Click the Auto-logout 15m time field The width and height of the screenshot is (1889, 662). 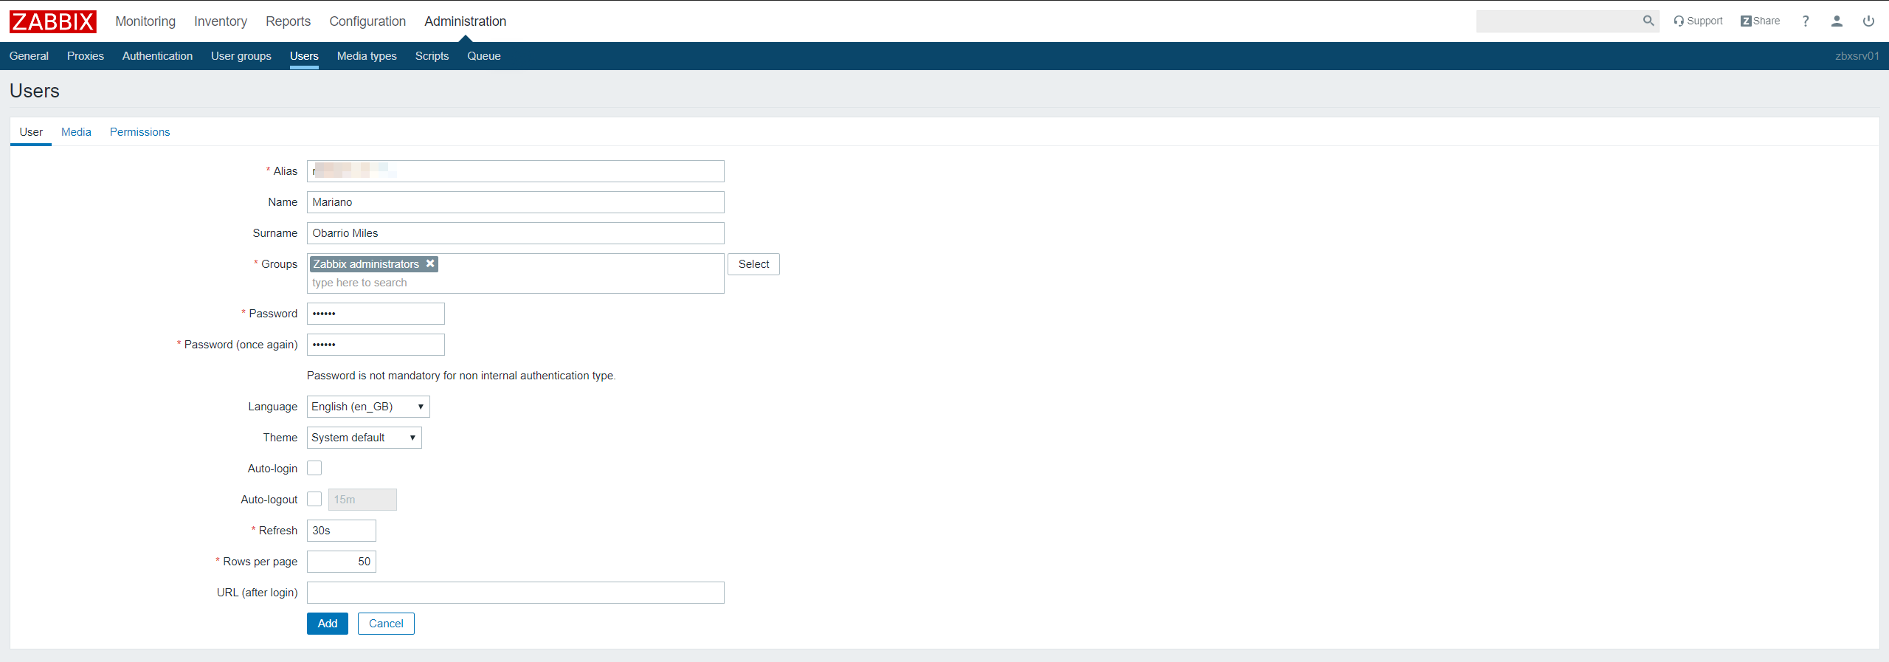pos(362,500)
